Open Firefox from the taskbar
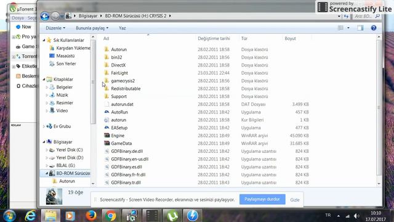This screenshot has height=222, width=394. pos(91,216)
